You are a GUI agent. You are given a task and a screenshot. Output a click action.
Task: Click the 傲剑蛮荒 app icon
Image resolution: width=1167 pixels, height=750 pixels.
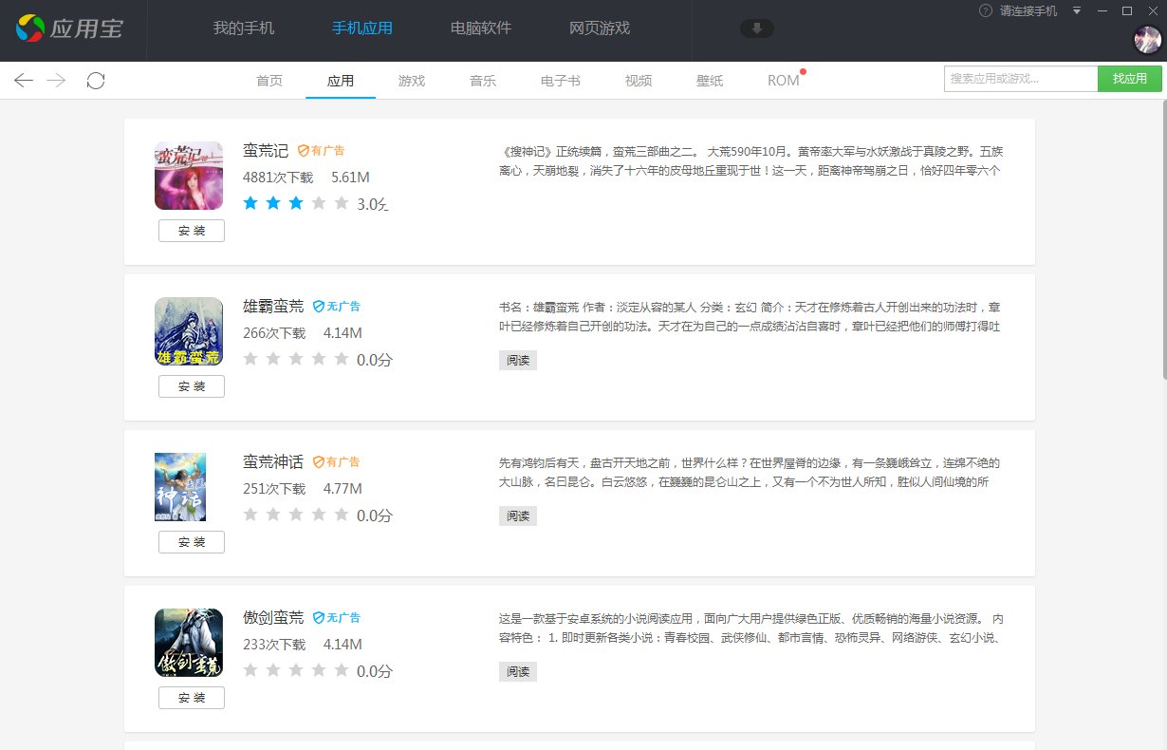point(189,643)
